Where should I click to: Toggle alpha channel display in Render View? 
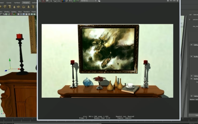(x=66, y=1)
